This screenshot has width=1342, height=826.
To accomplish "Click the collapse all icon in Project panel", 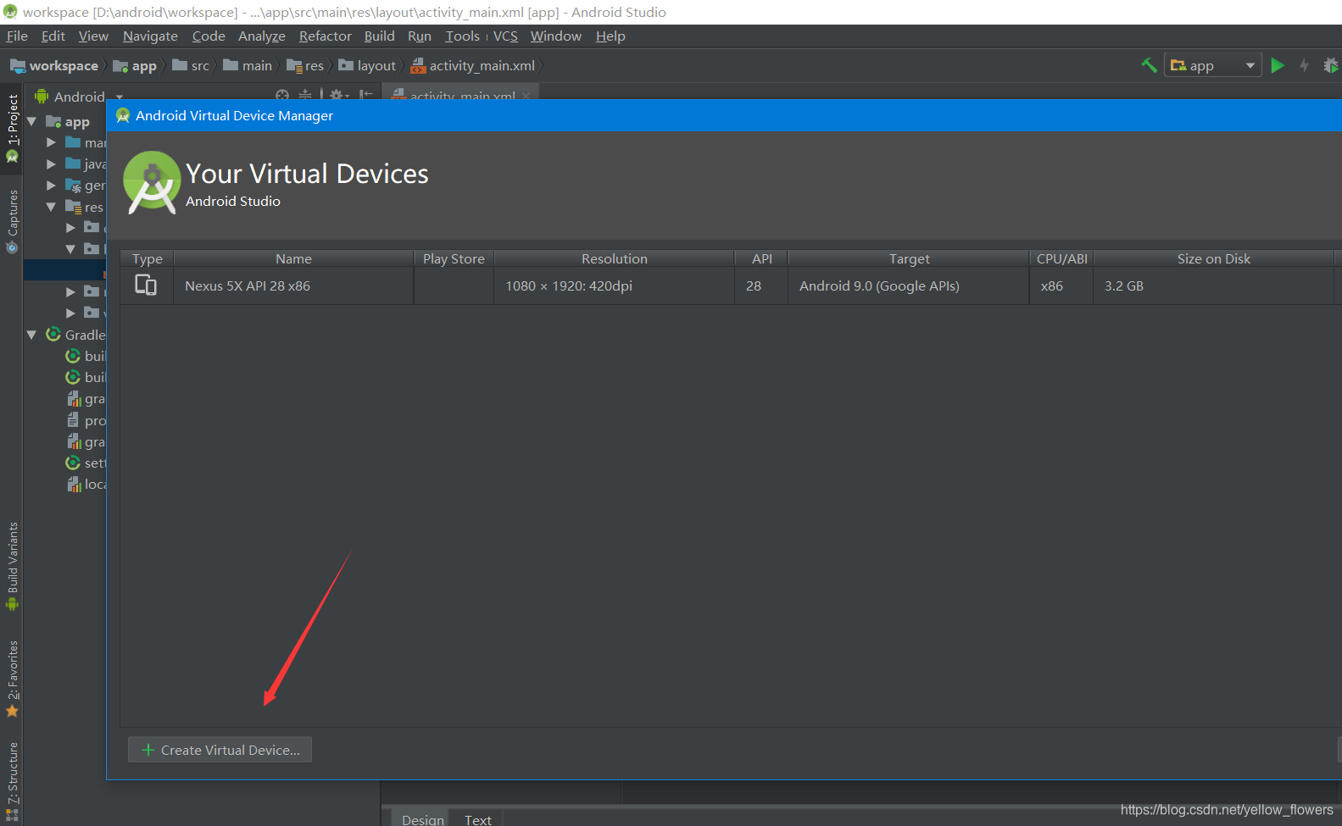I will 305,96.
